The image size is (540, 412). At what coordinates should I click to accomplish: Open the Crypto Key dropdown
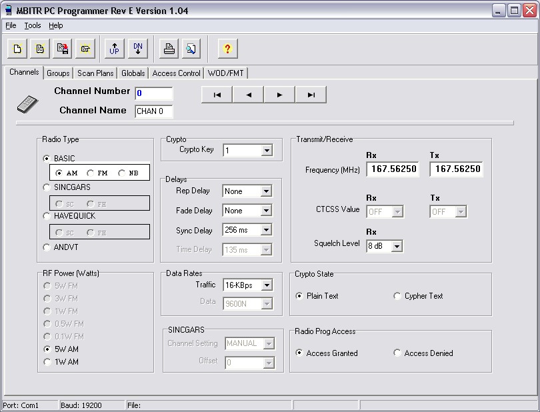coord(267,151)
